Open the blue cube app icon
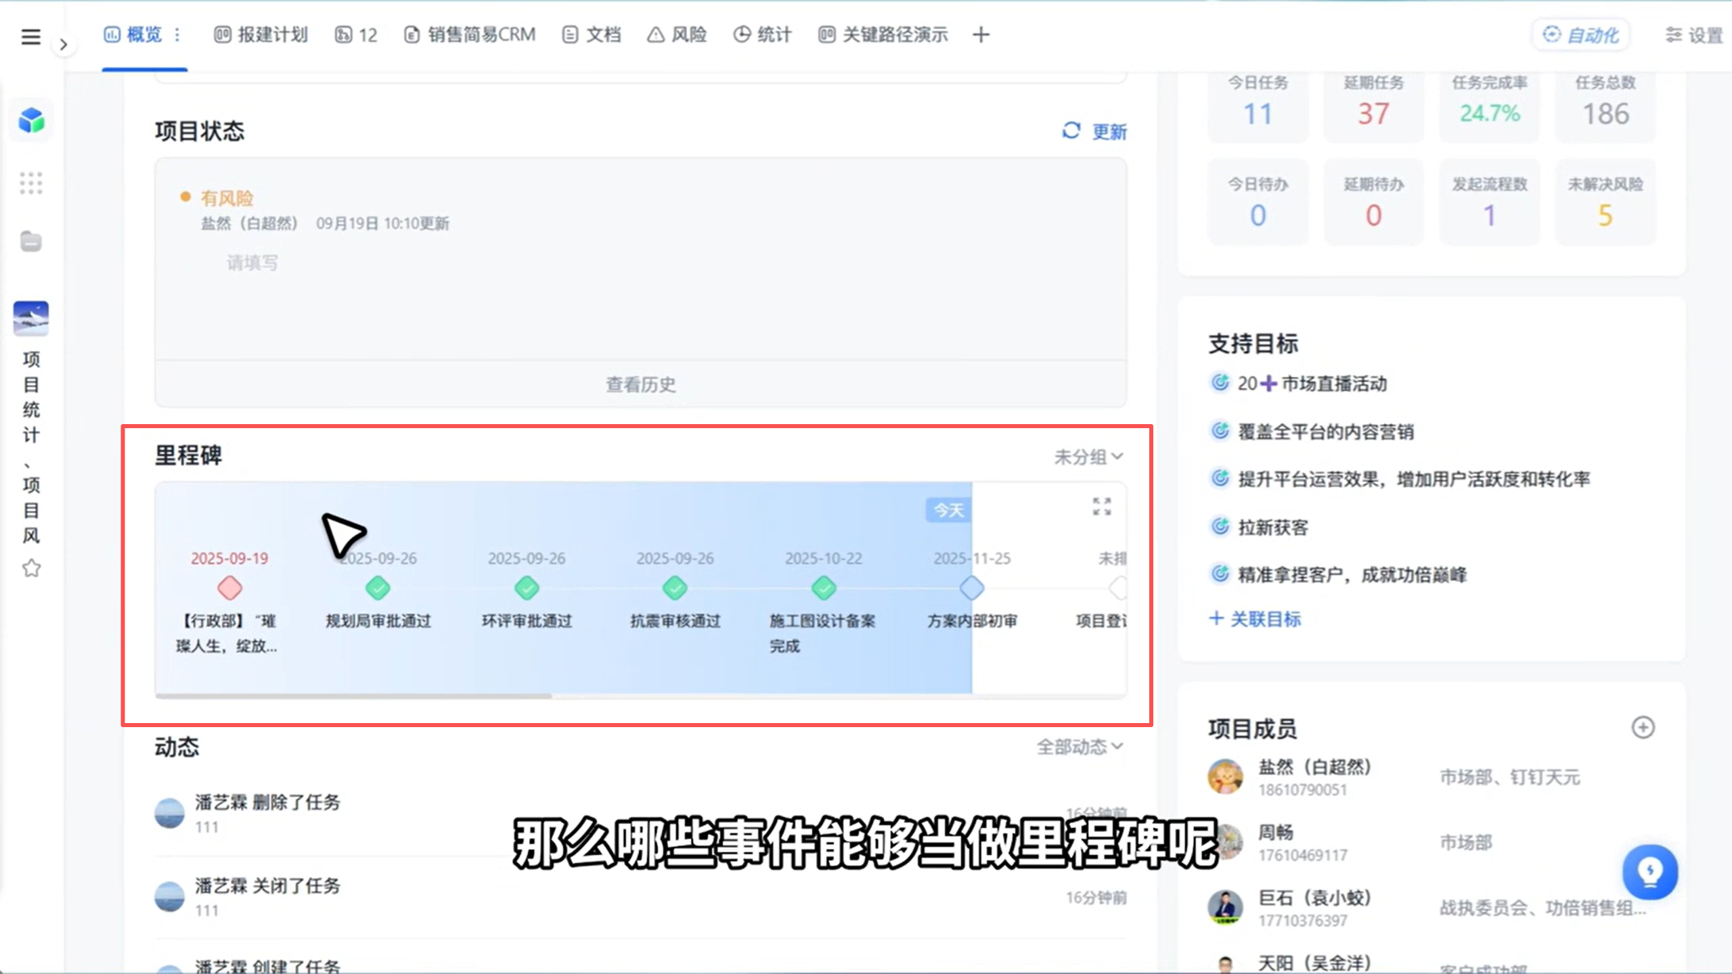Viewport: 1732px width, 974px height. 31,121
